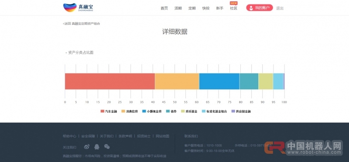
Task: Open the 条款声明 footer link
Action: click(x=125, y=136)
